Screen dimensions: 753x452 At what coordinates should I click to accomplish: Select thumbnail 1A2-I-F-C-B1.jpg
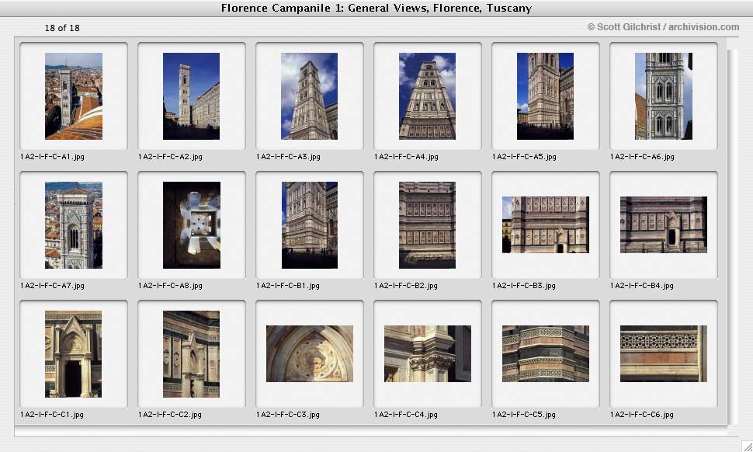(309, 224)
